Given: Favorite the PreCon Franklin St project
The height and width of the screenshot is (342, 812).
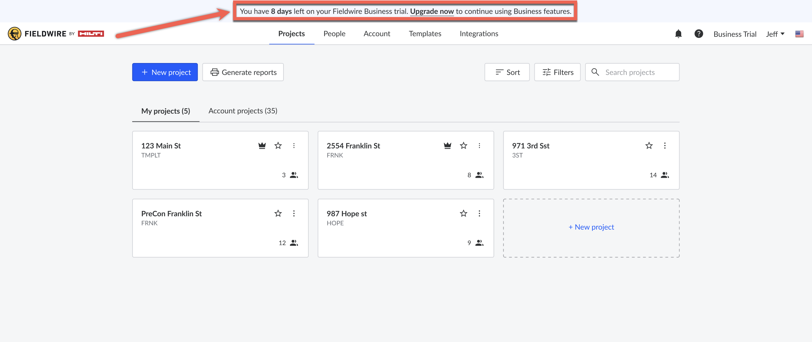Looking at the screenshot, I should tap(278, 213).
